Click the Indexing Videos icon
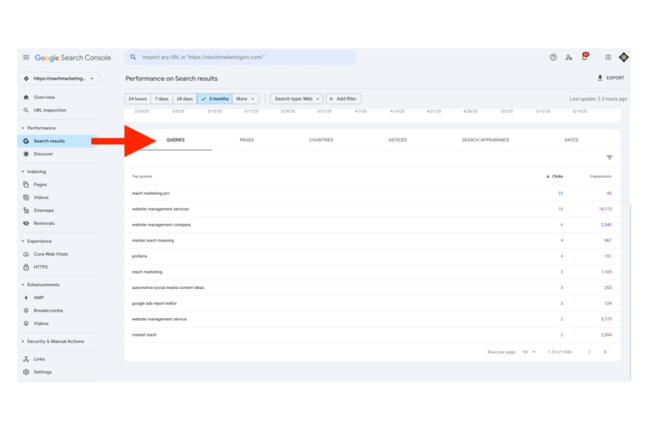Screen dimensions: 648x432 (26, 197)
